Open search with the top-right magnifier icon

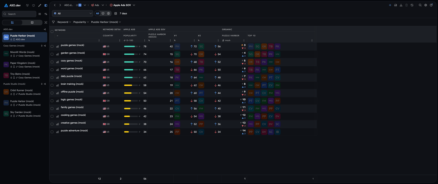(x=420, y=5)
